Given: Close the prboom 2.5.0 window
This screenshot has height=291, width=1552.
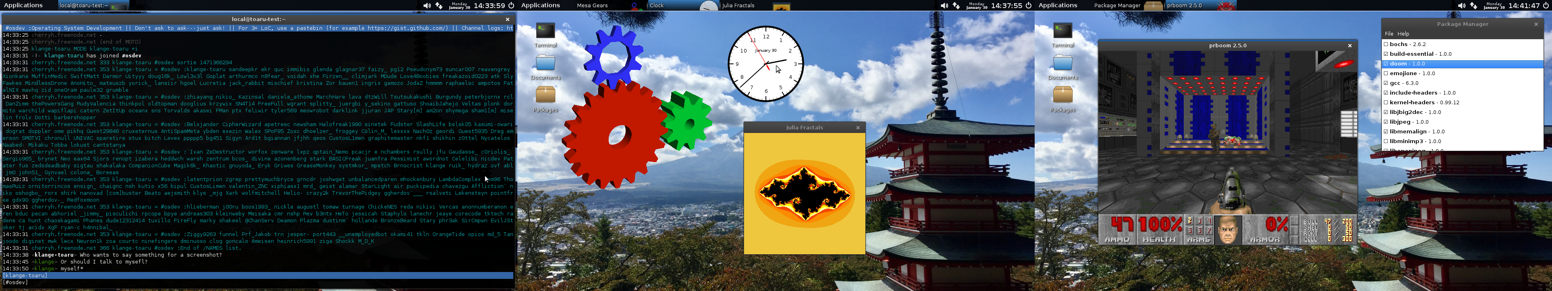Looking at the screenshot, I should pos(1350,46).
